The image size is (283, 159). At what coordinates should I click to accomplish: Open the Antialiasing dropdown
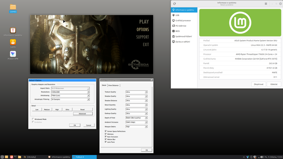pyautogui.click(x=70, y=95)
